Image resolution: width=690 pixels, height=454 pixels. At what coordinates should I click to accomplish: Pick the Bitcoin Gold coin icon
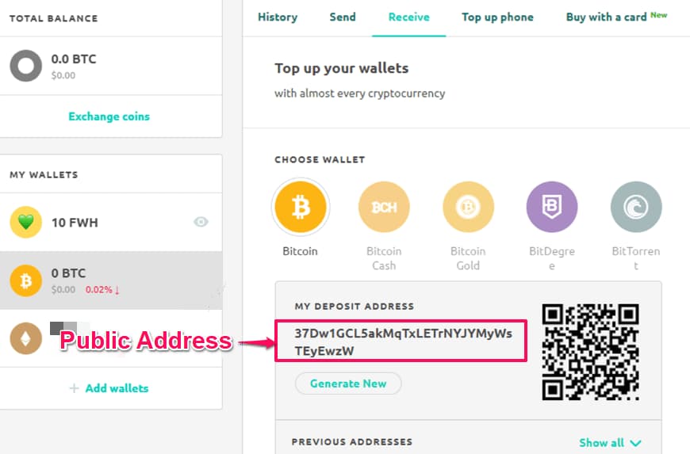pos(468,208)
